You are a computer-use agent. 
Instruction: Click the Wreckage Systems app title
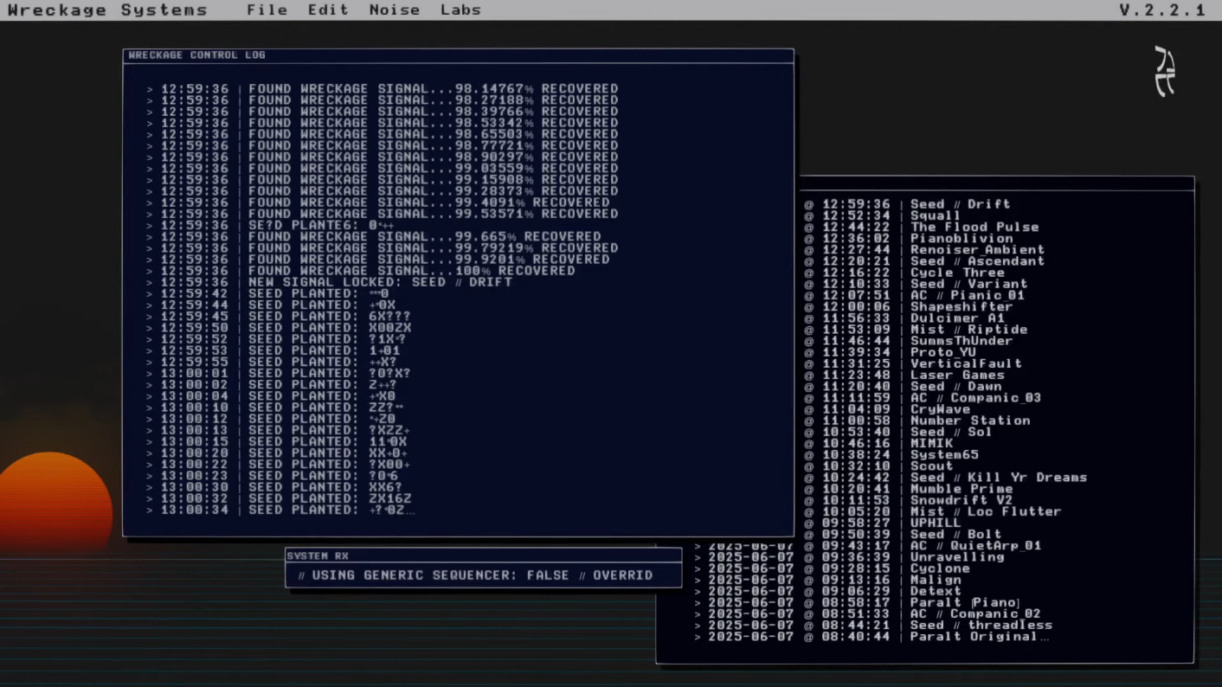pos(108,10)
